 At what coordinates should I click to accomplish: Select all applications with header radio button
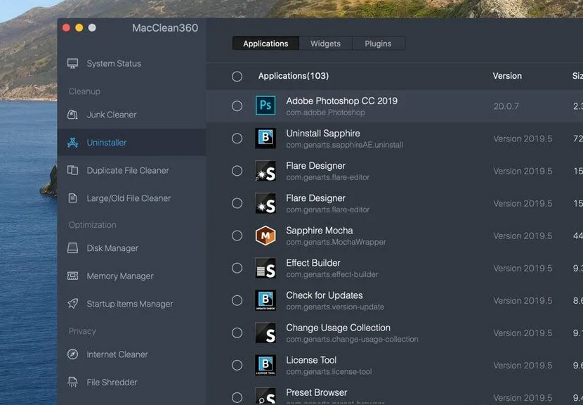click(237, 77)
